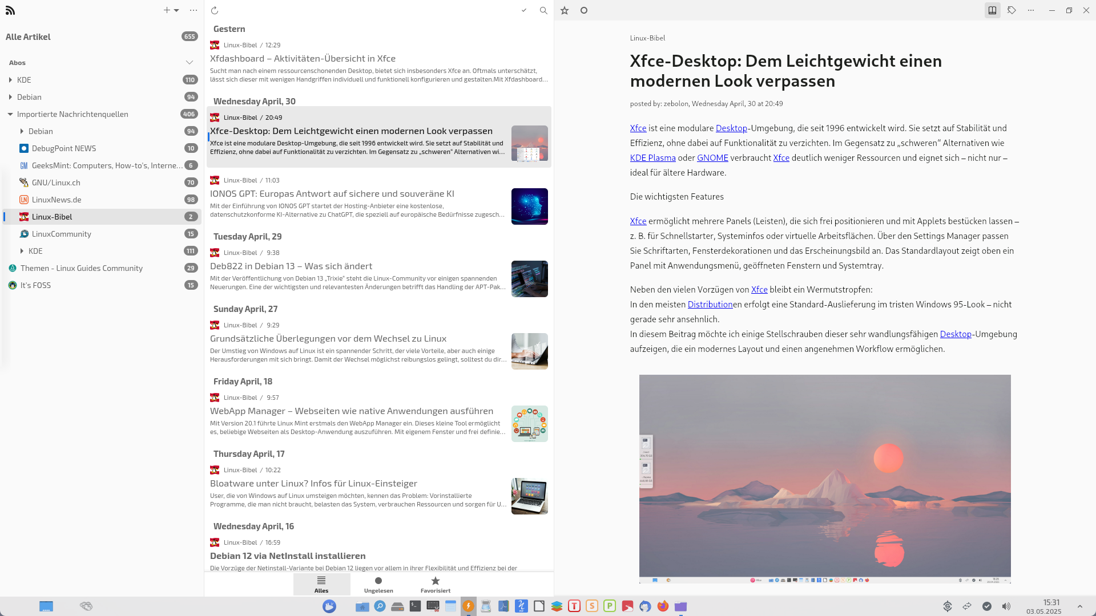This screenshot has width=1096, height=616.
Task: Click the show desktop icon in taskbar
Action: pos(46,606)
